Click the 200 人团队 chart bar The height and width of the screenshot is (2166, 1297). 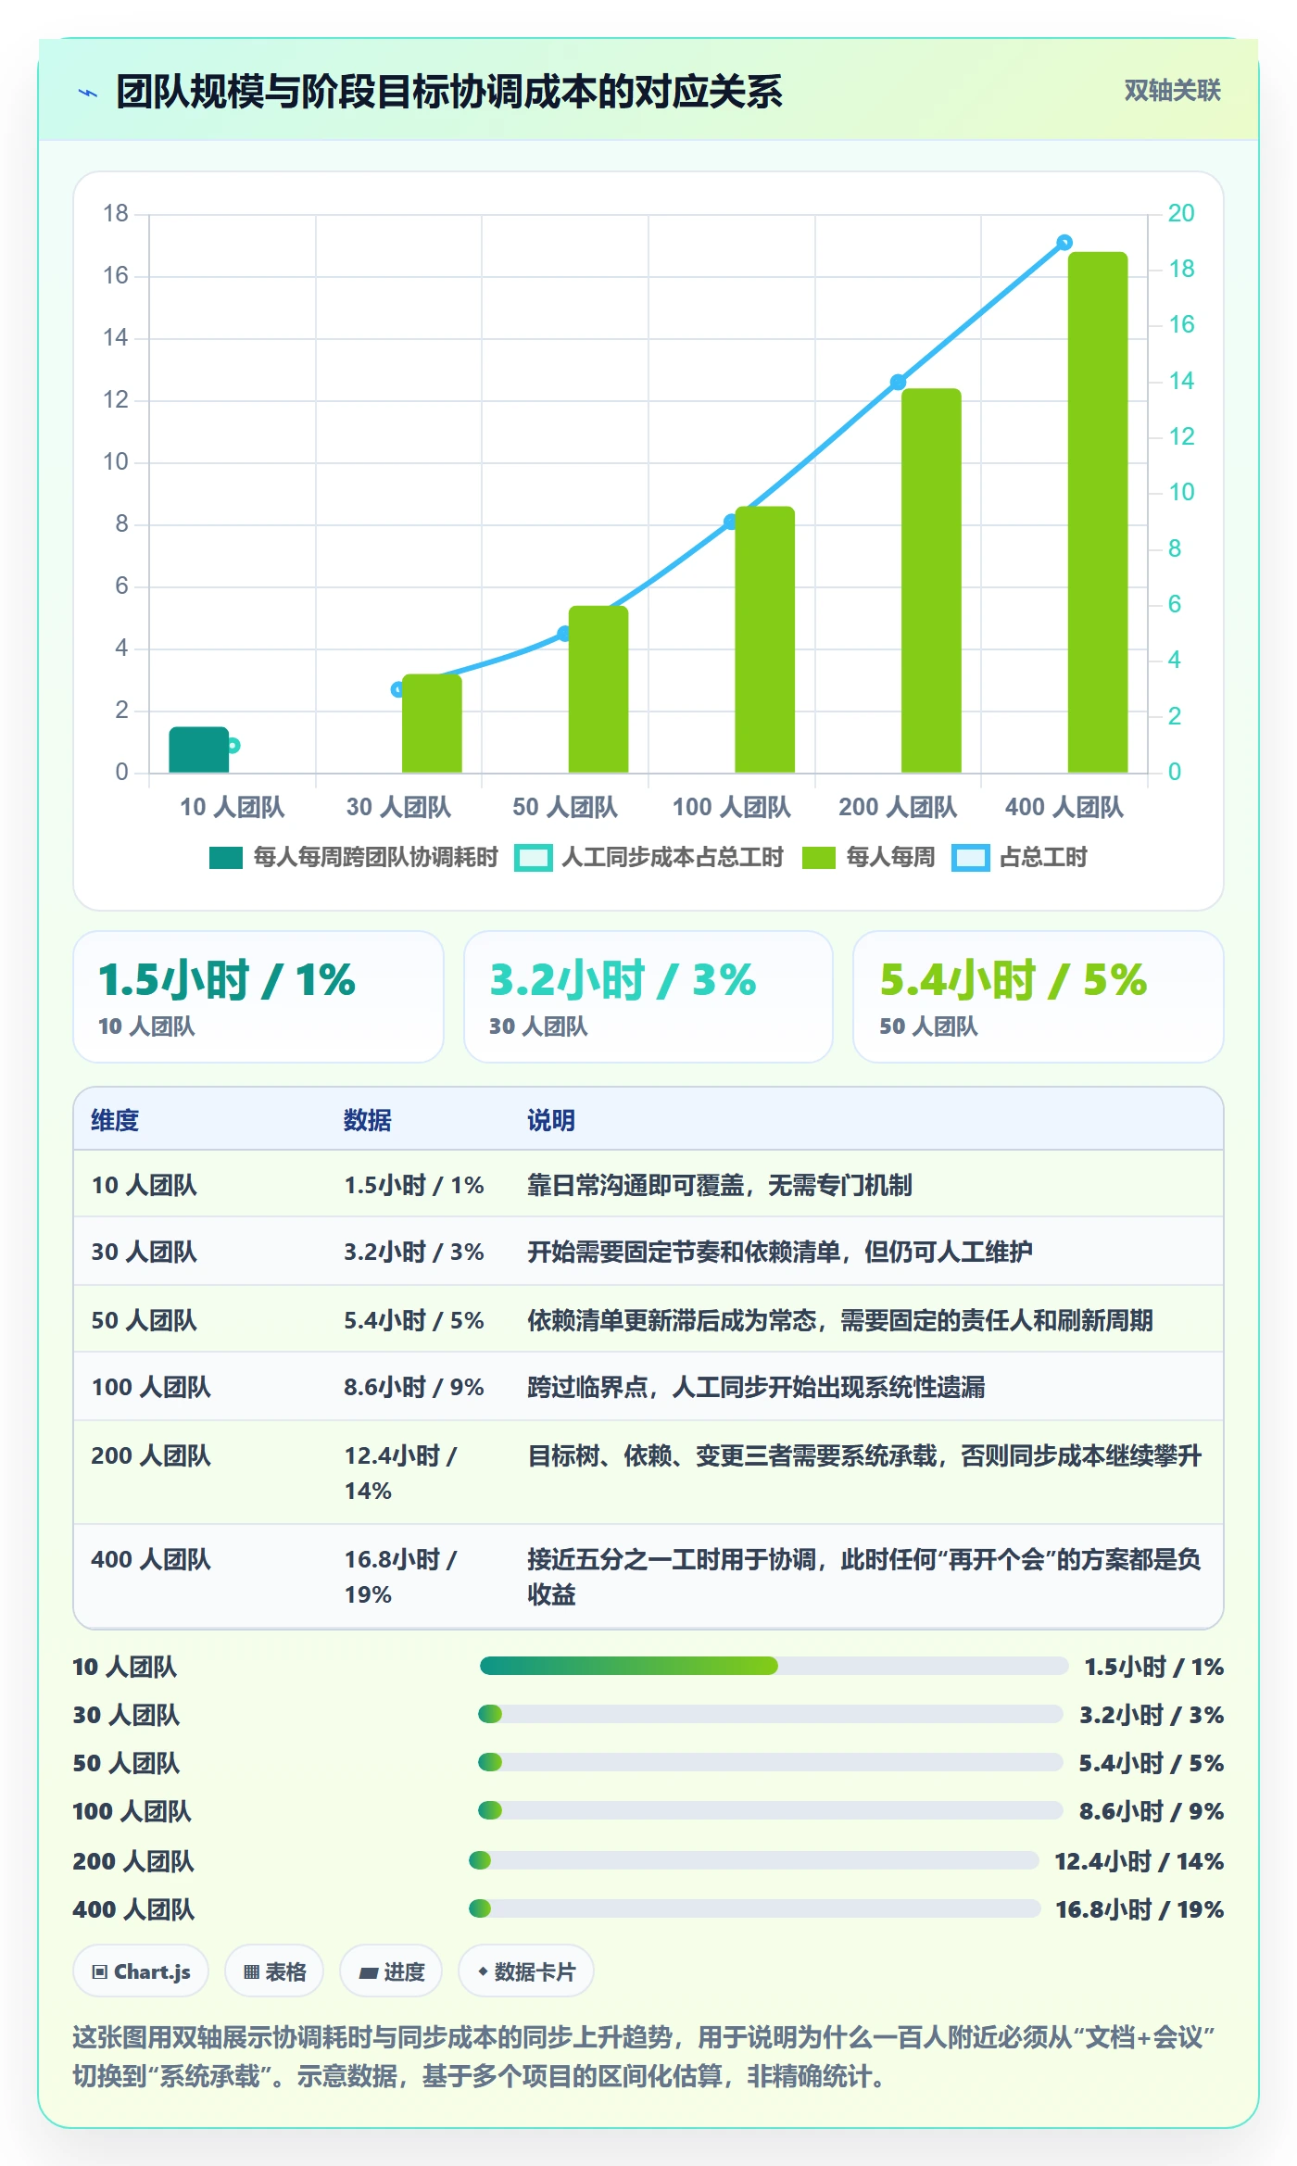click(x=931, y=581)
